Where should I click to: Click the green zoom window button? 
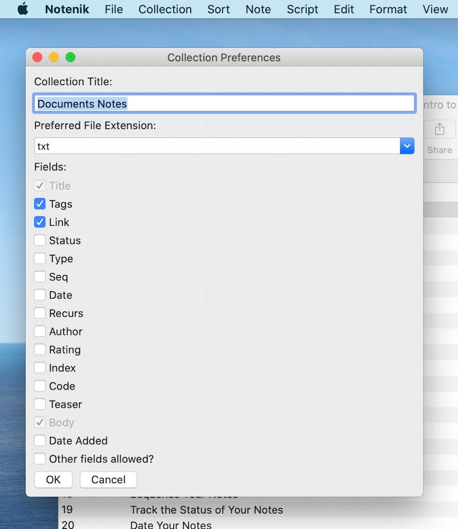click(71, 57)
